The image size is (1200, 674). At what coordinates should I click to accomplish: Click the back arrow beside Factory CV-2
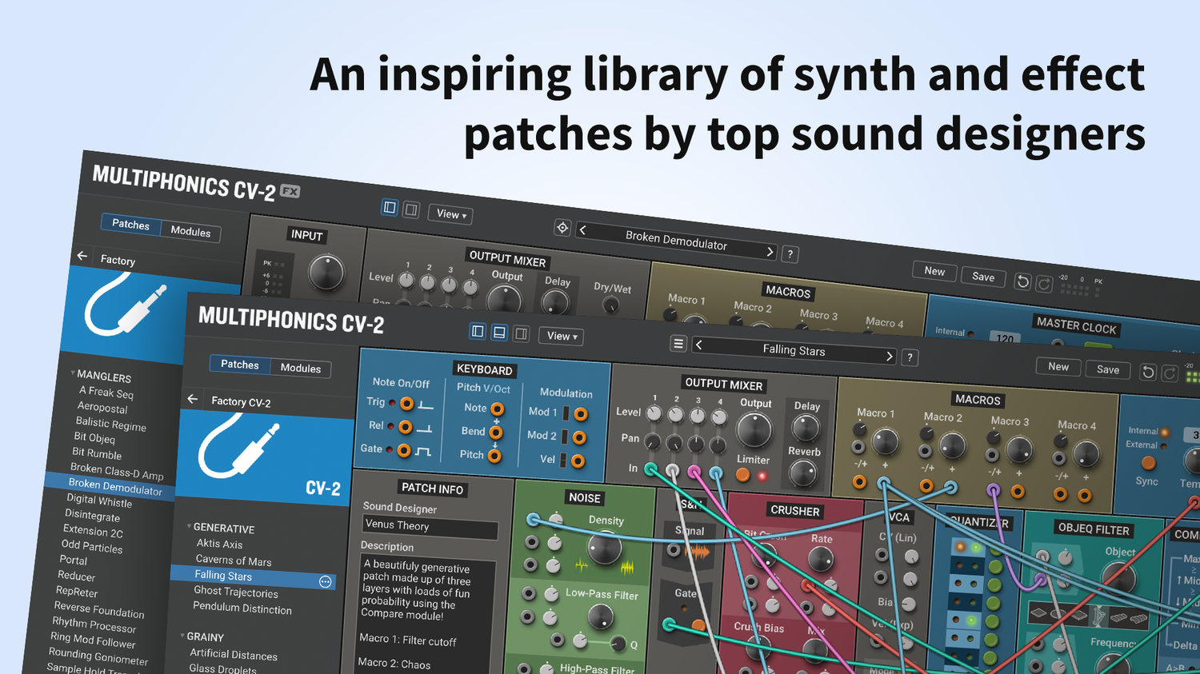tap(192, 398)
